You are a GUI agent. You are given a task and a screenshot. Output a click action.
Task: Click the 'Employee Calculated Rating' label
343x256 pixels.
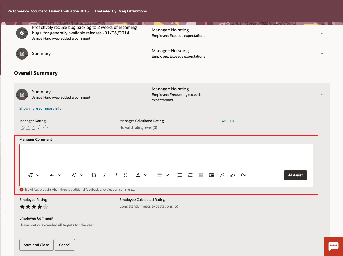pos(142,200)
